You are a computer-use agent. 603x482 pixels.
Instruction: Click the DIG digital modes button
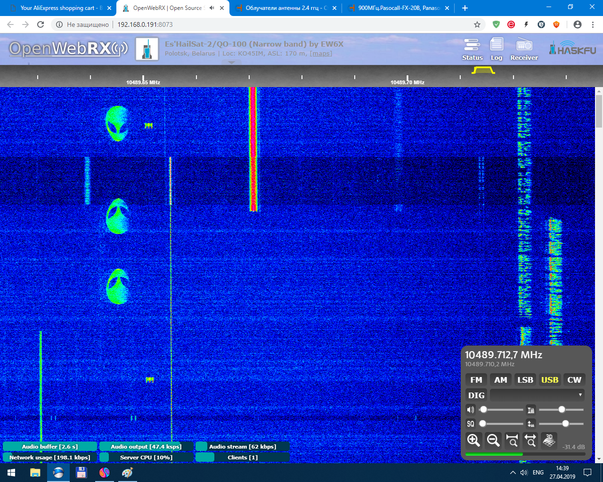point(476,395)
